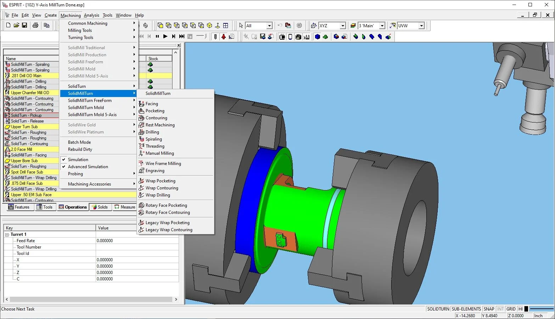Viewport: 555px width, 319px height.
Task: Click the Print icon
Action: click(35, 25)
